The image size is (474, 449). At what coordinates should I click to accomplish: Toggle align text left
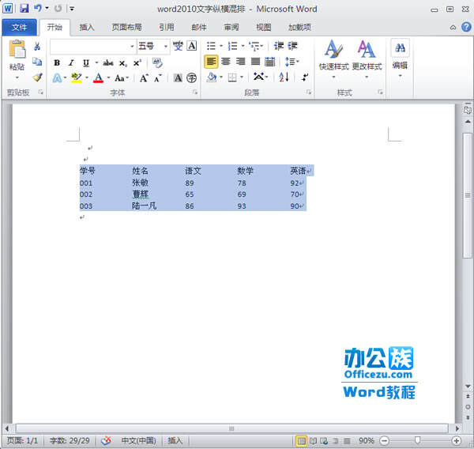[x=211, y=62]
